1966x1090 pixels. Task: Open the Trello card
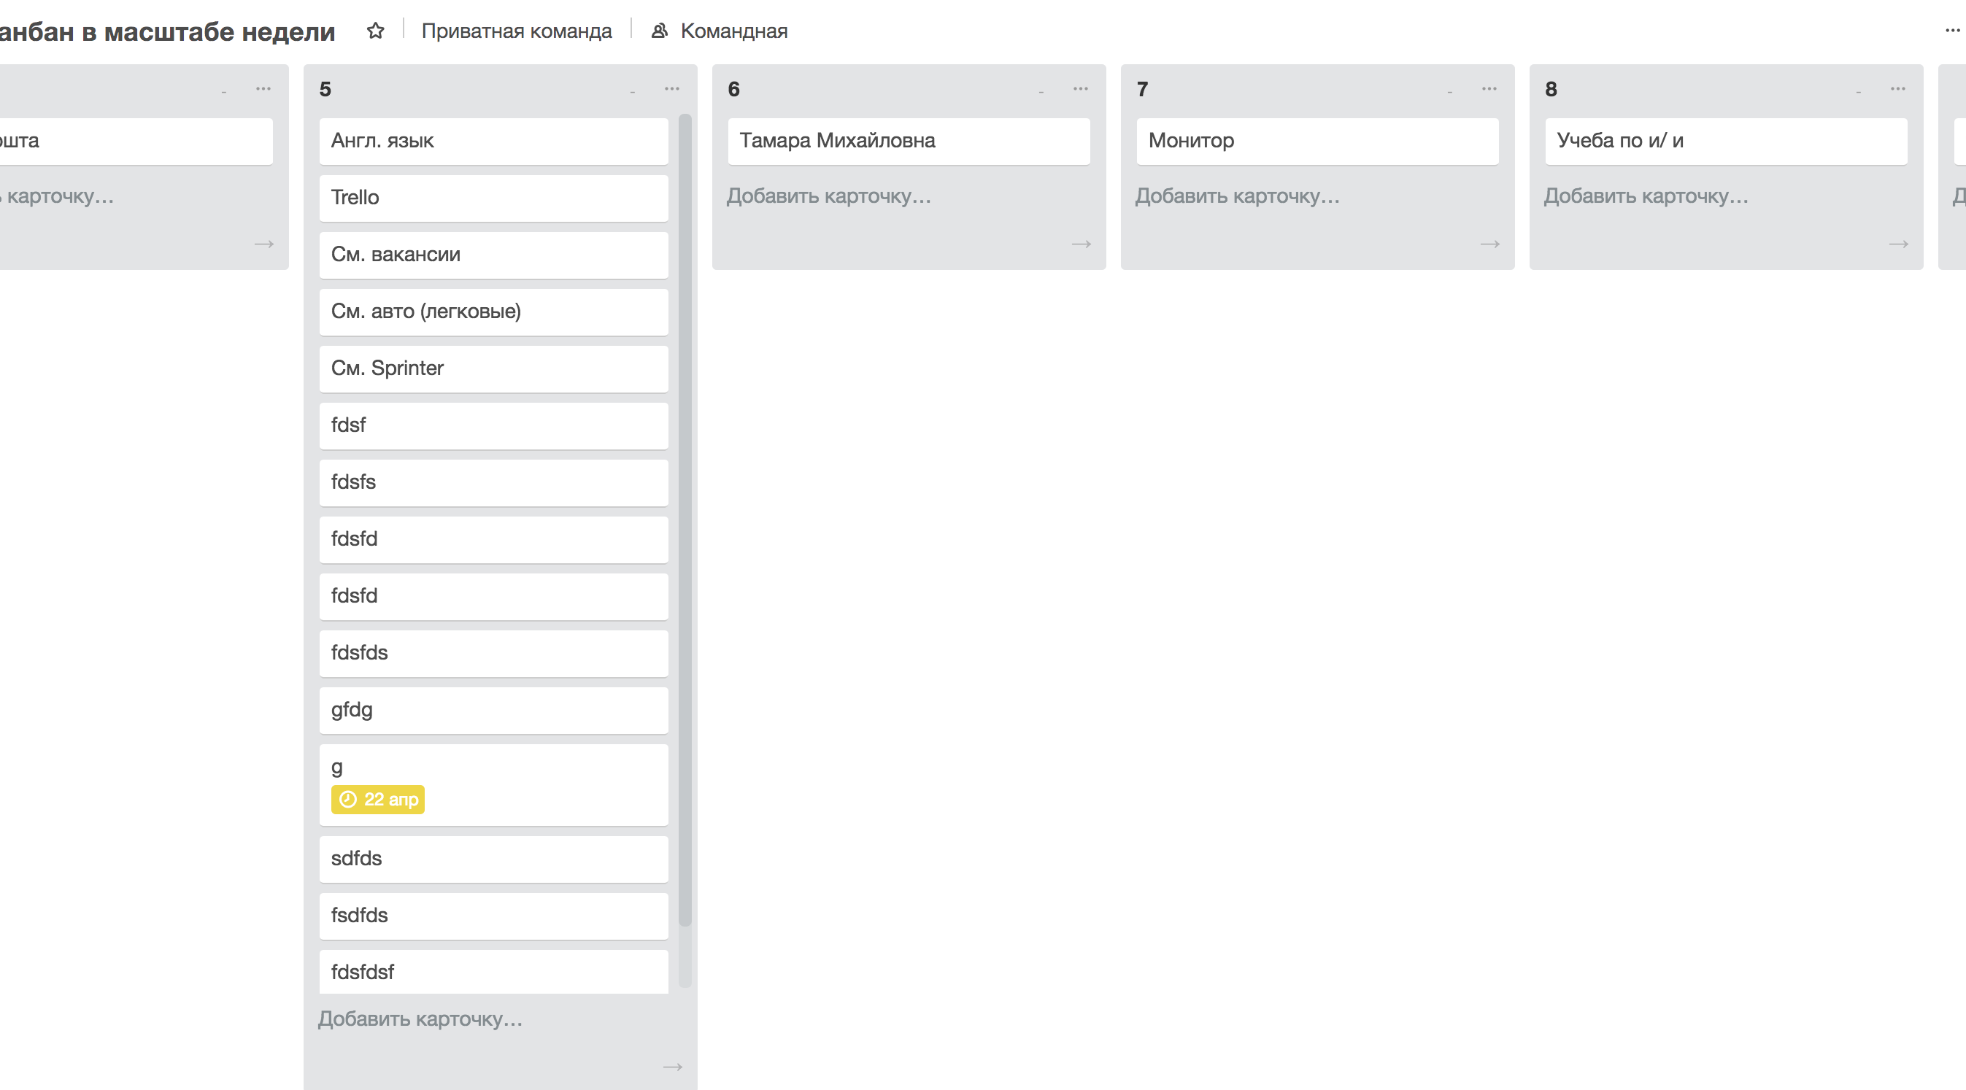click(494, 198)
